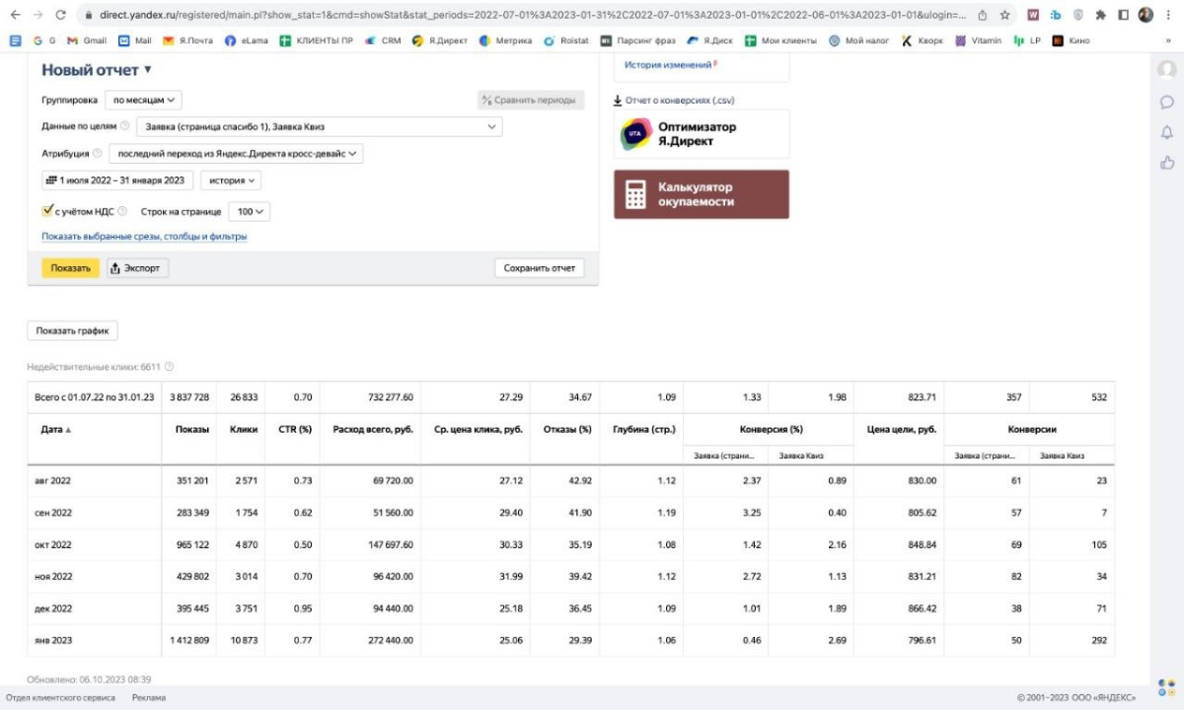Open the Группировка по месяцам dropdown

tap(143, 100)
